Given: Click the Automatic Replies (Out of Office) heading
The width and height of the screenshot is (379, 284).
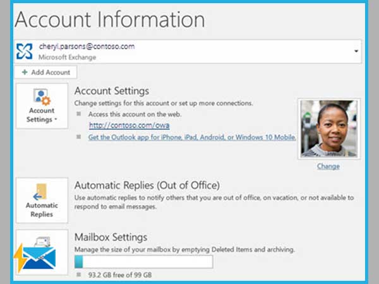Looking at the screenshot, I should click(x=147, y=186).
